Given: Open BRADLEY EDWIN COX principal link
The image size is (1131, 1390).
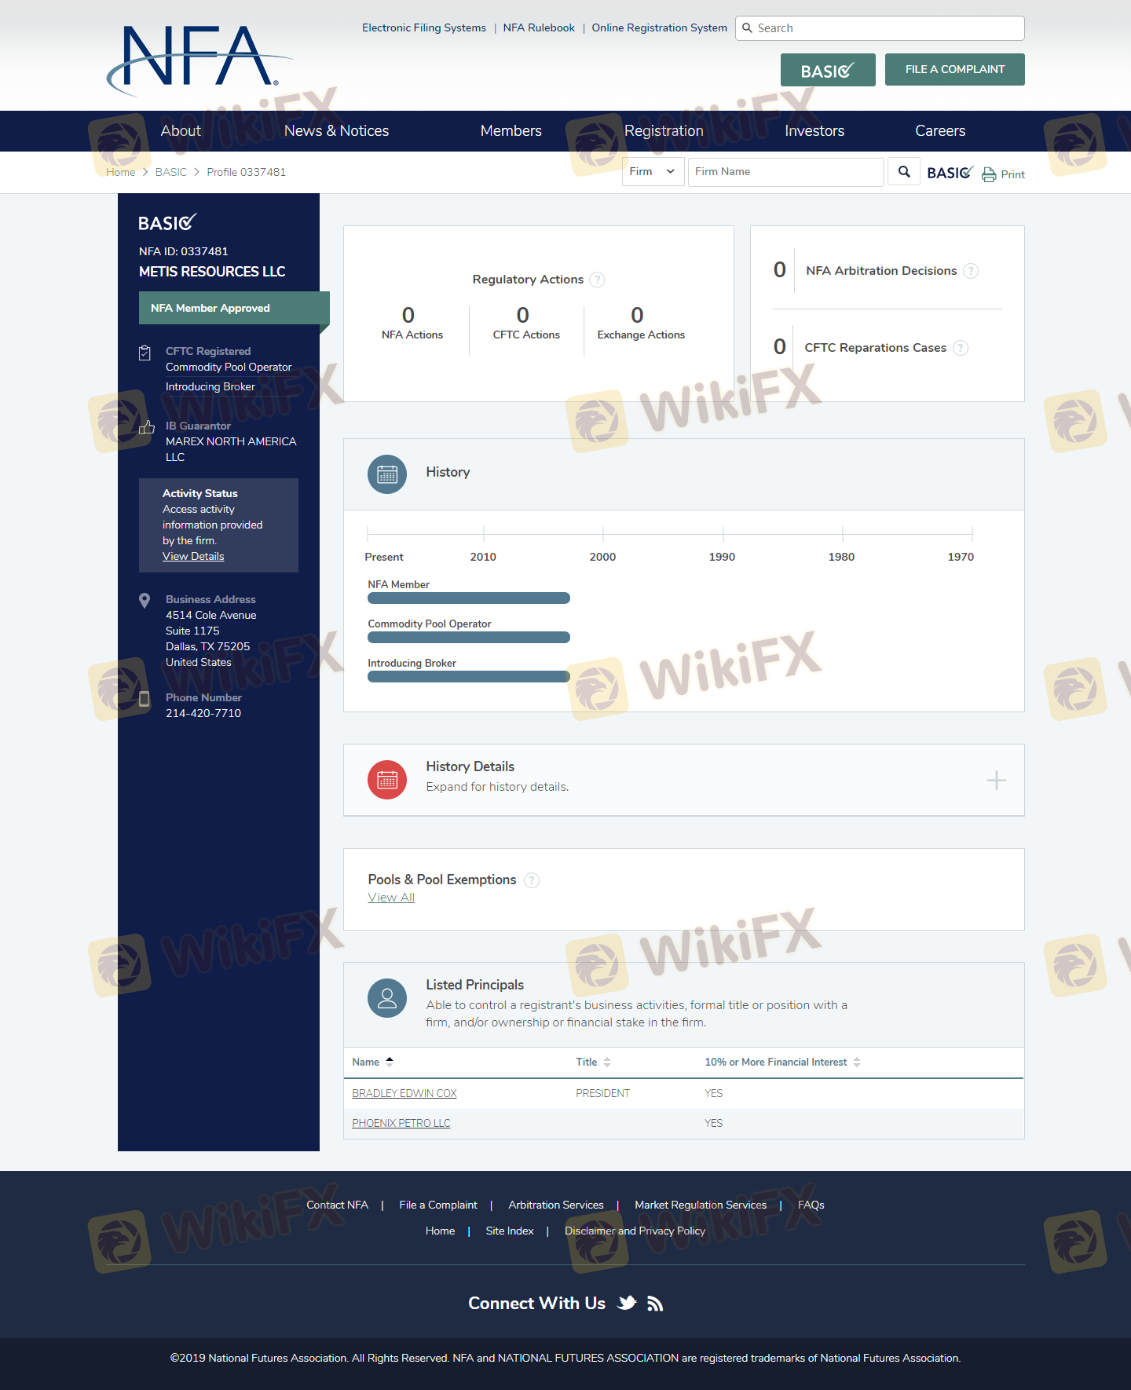Looking at the screenshot, I should click(x=404, y=1093).
